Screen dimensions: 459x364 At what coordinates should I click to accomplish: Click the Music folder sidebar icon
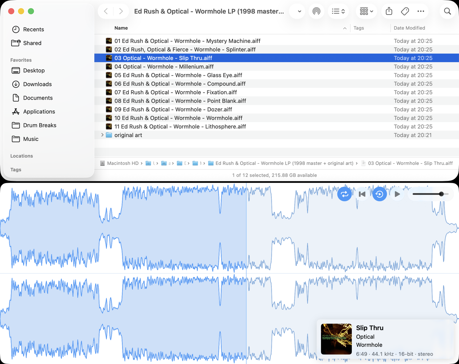(16, 139)
